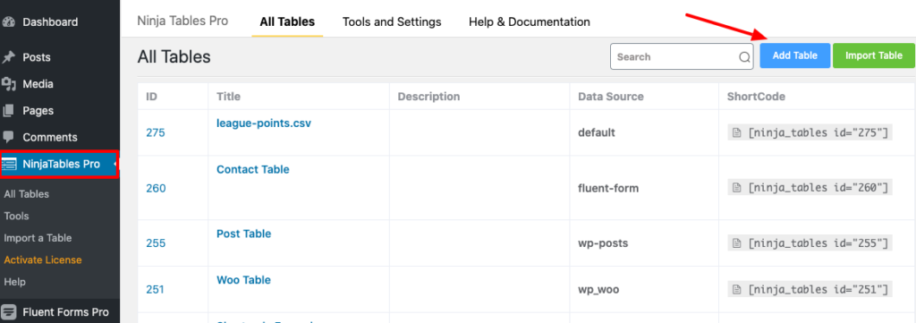This screenshot has width=916, height=323.
Task: Click table ID 260
Action: pyautogui.click(x=156, y=188)
